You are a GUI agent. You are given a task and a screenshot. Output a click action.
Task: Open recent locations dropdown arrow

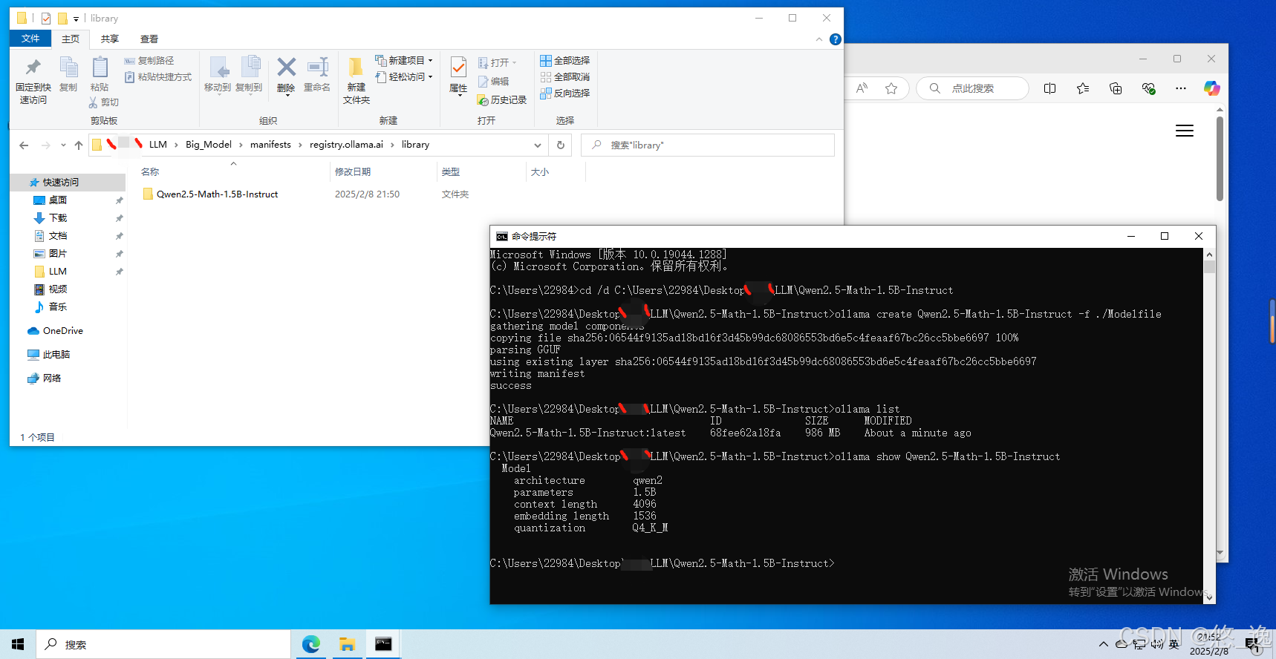[x=63, y=145]
